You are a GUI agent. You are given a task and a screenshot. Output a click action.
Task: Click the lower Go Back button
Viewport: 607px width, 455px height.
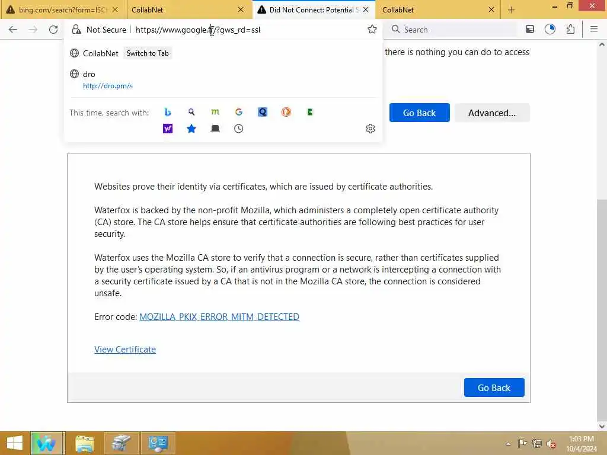pyautogui.click(x=494, y=387)
